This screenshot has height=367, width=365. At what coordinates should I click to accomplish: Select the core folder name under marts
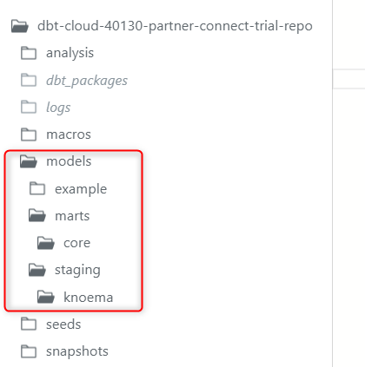tap(77, 243)
